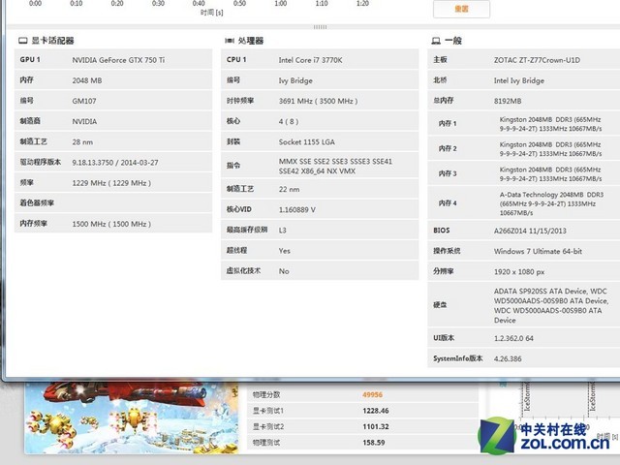Screen dimensions: 620x465
Task: Select the '1500 MHz ( 1500 MHz )' memory clock
Action: coord(111,224)
